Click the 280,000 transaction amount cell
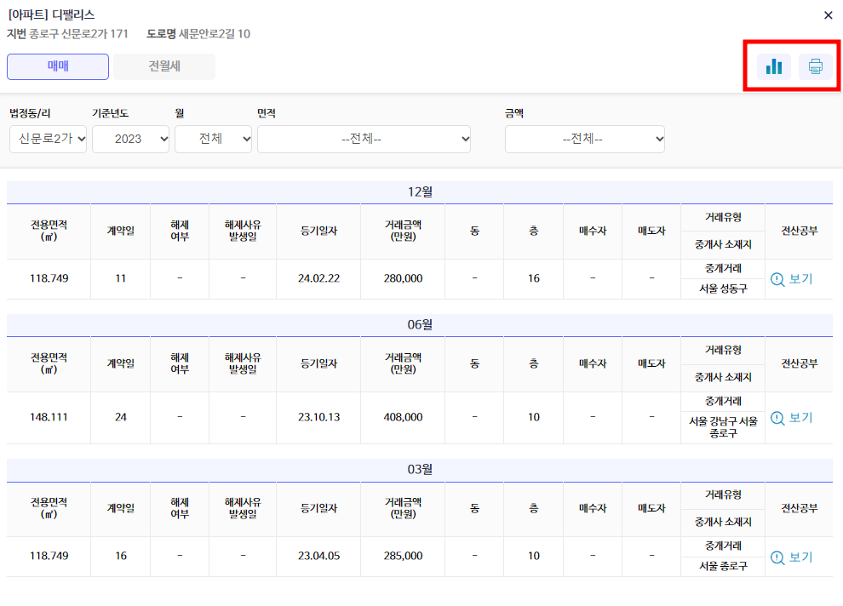 click(402, 278)
